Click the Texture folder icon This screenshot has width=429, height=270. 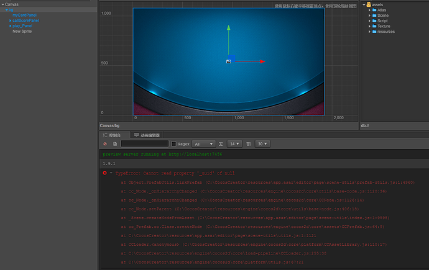374,26
